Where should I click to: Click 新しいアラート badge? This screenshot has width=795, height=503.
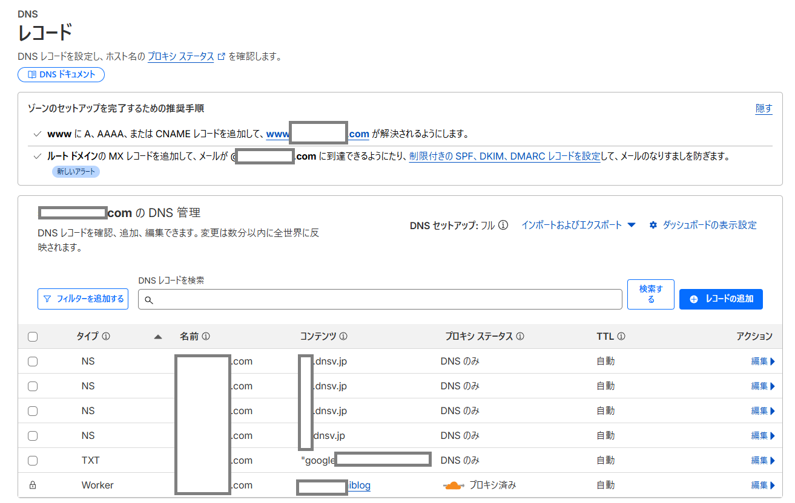click(76, 172)
